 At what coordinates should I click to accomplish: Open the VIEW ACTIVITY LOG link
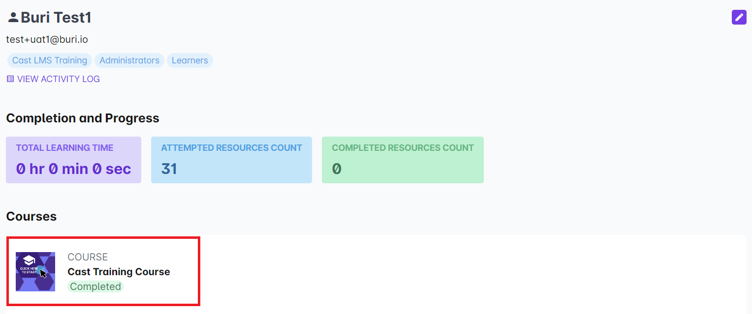58,79
